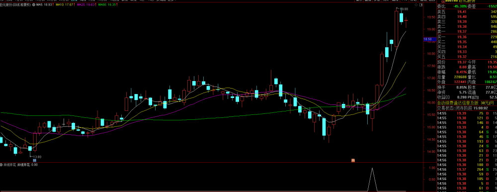Click the blue 财 marker below the chart
This screenshot has width=497, height=192.
tap(35, 160)
